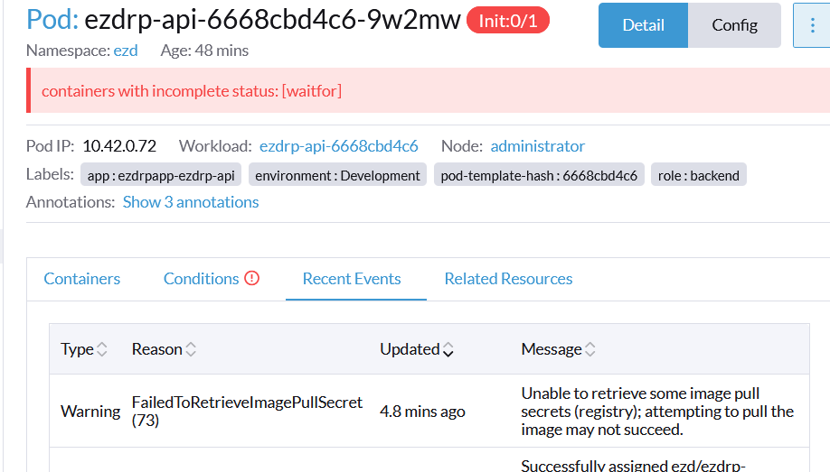Click FailedToRetrieveImagePullSecret (73) reason cell
The height and width of the screenshot is (472, 830).
(247, 412)
